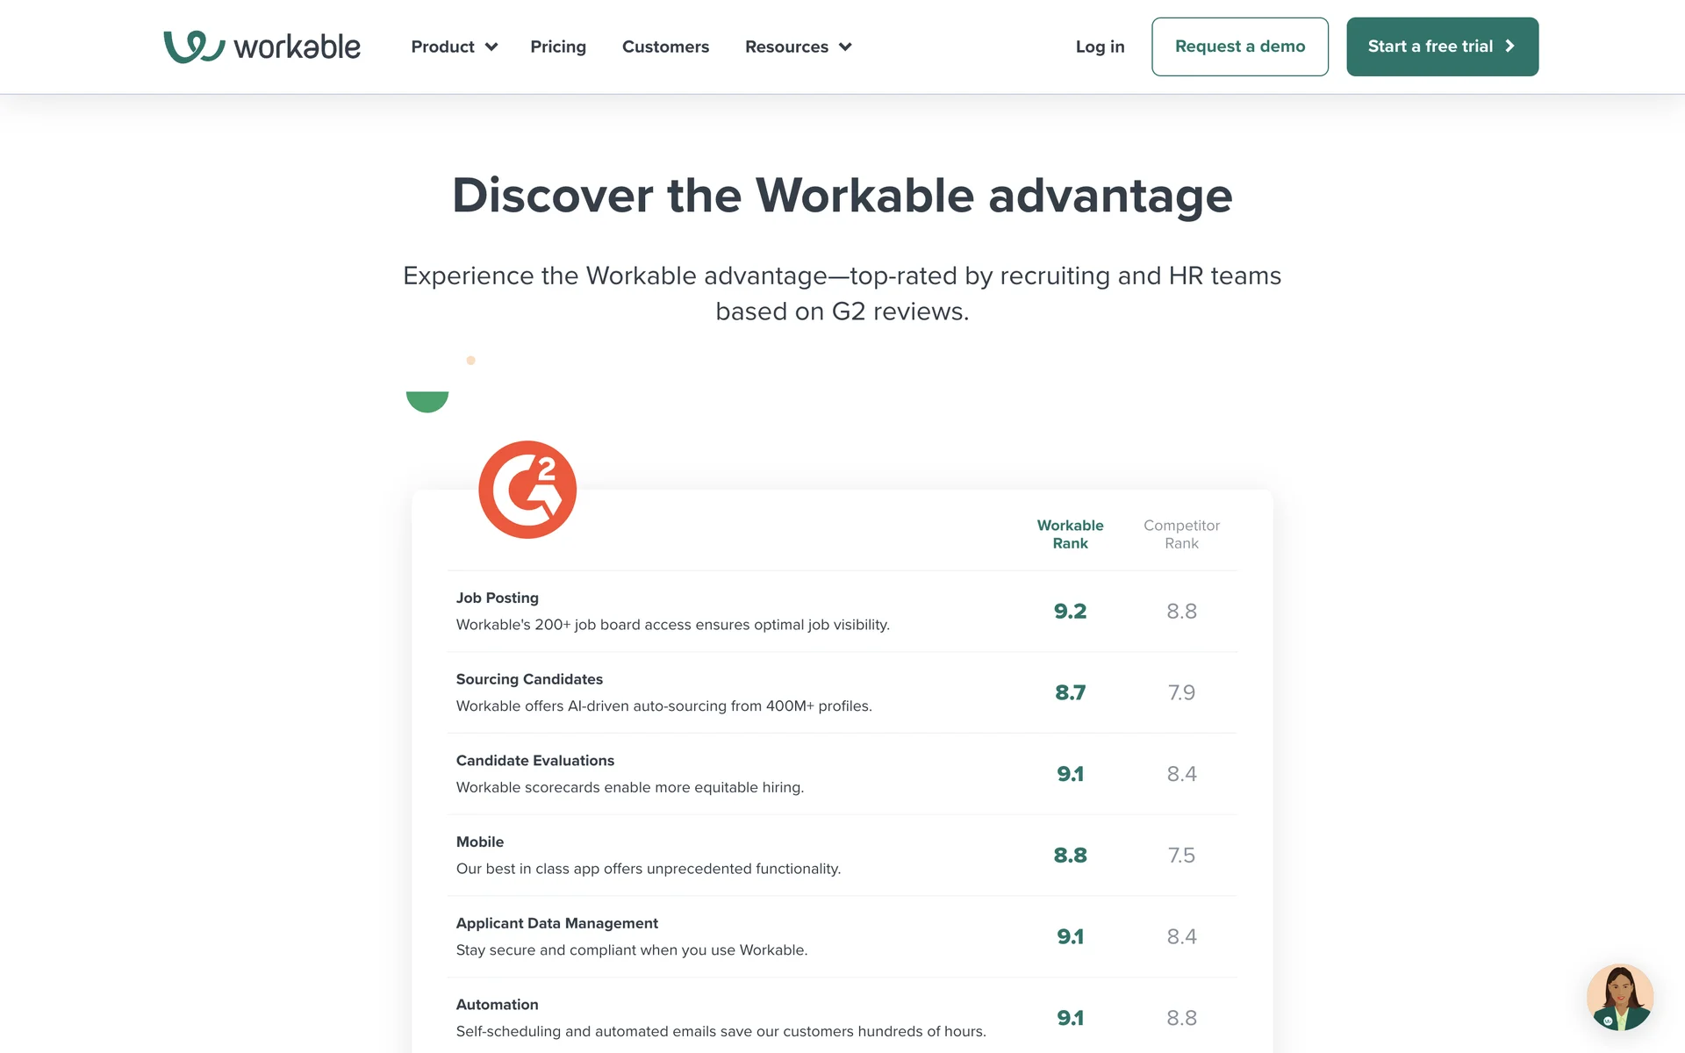Viewport: 1685px width, 1053px height.
Task: Click the Workable Rank column header
Action: 1070,534
